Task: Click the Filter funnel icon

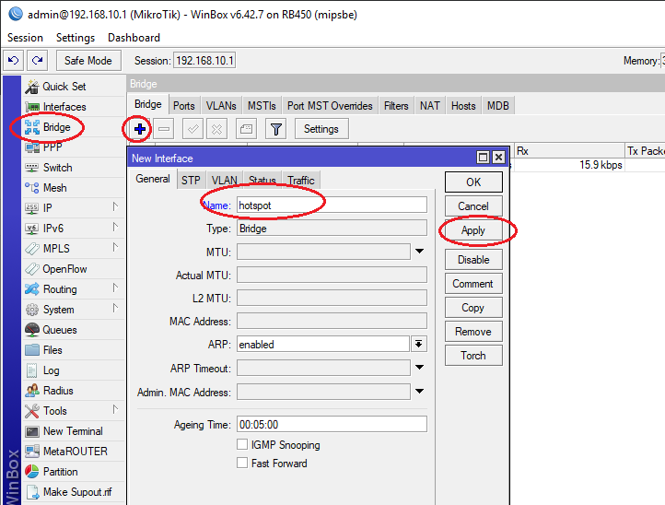Action: (275, 129)
